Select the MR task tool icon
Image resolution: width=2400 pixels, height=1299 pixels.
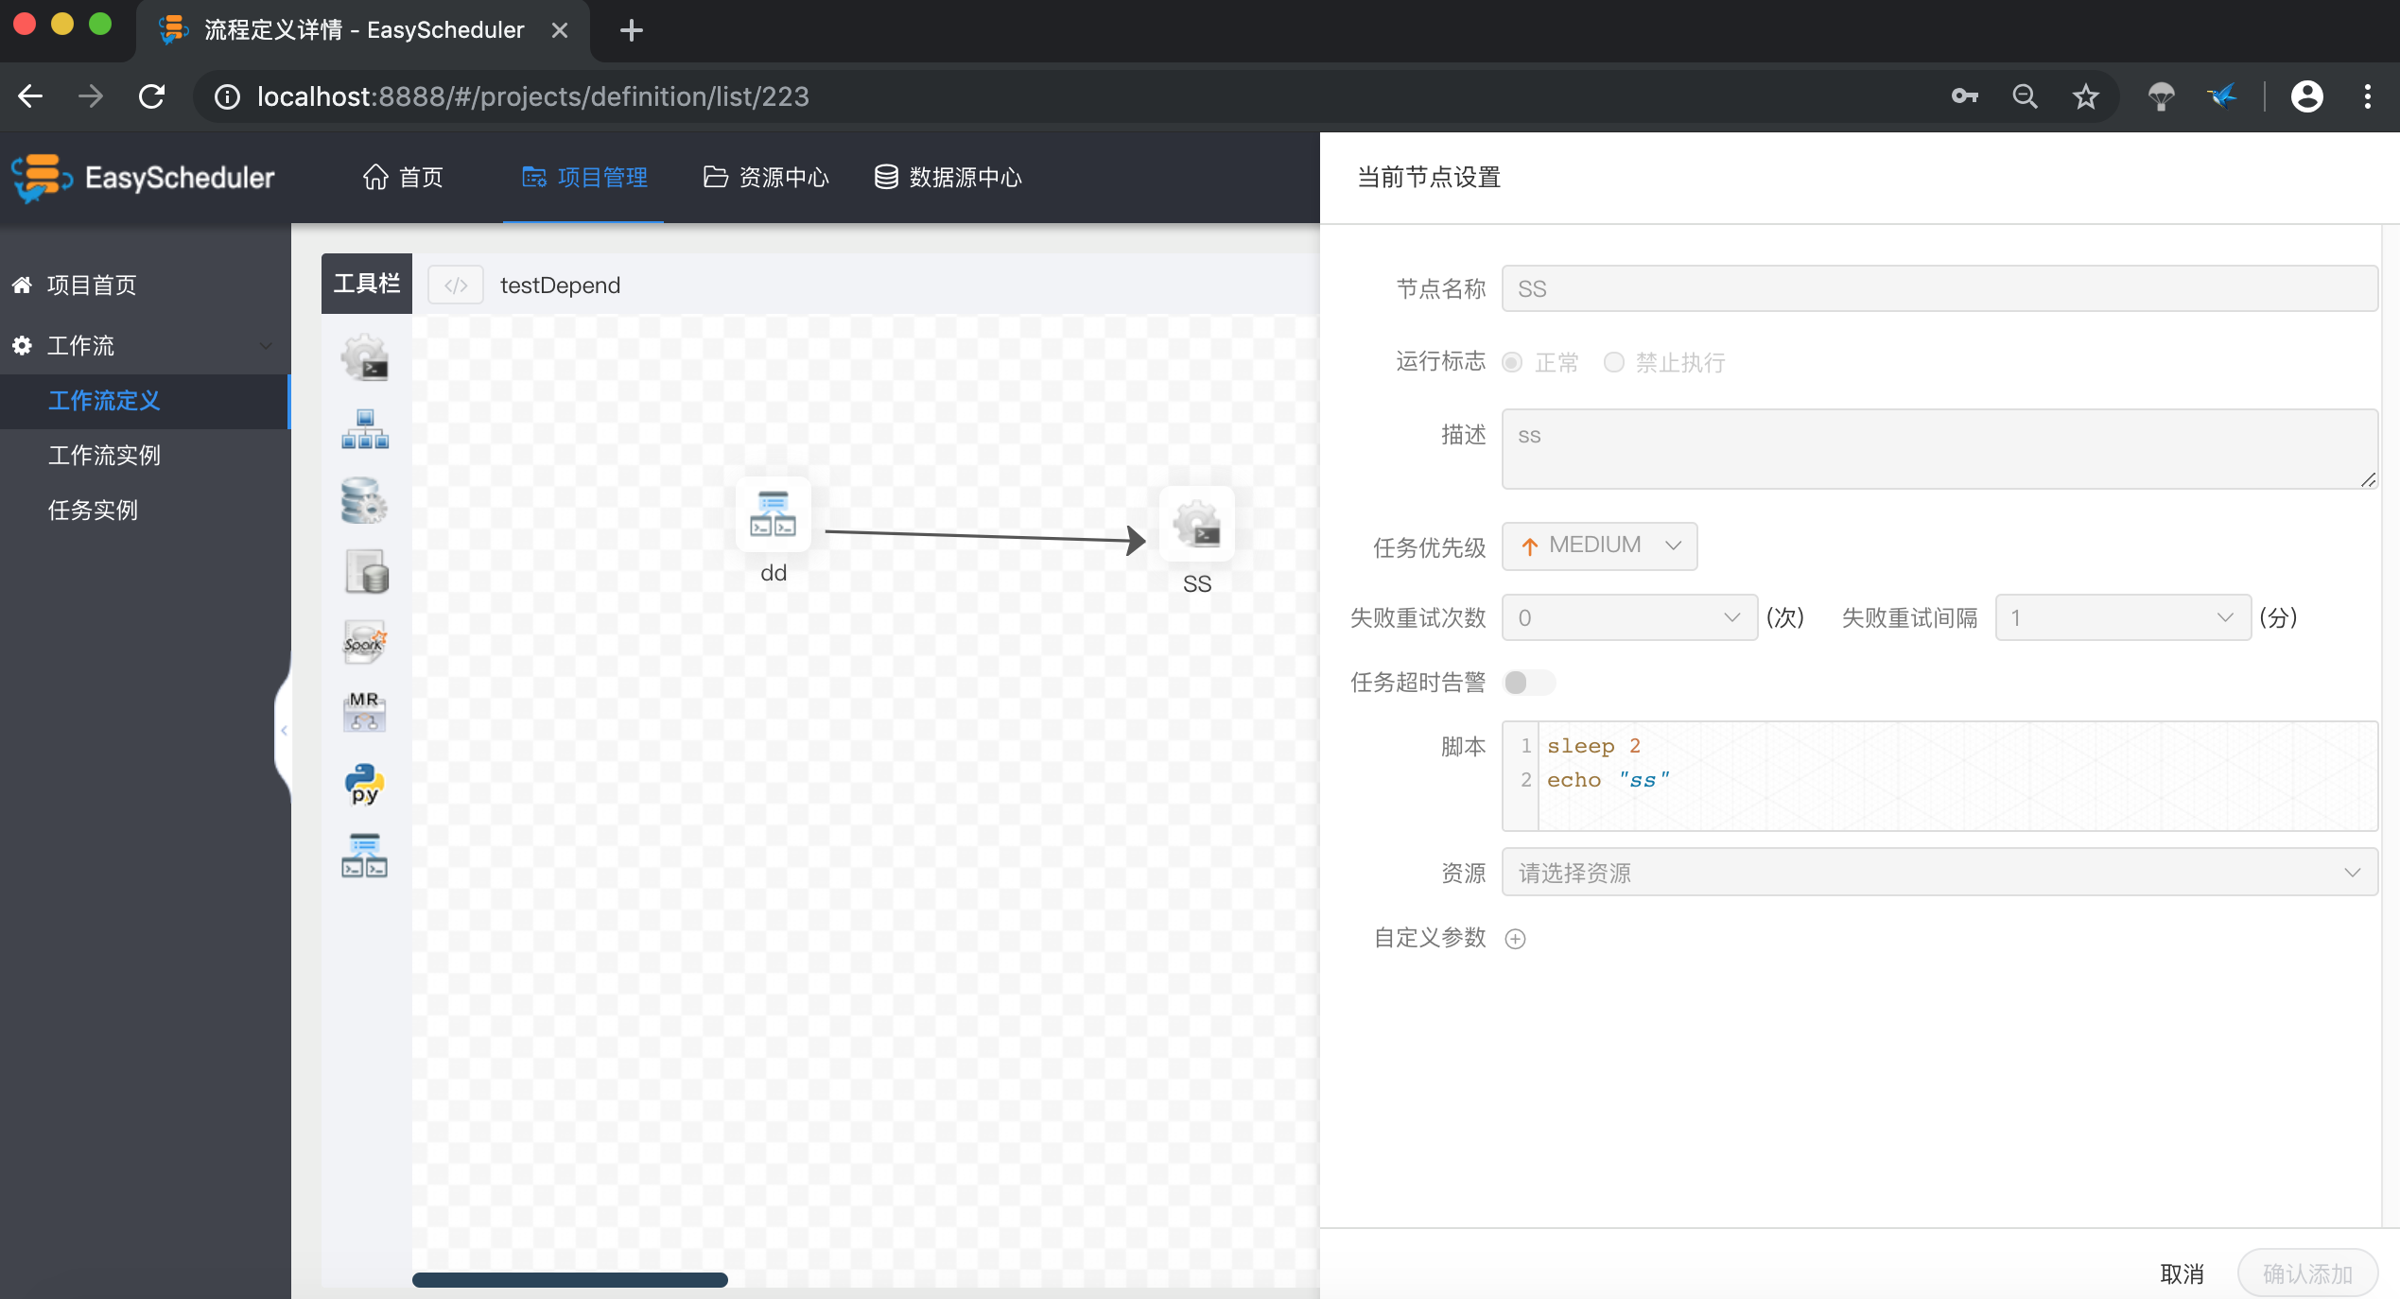365,713
